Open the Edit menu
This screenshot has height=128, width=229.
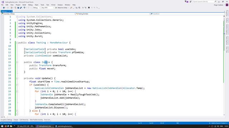pyautogui.click(x=7, y=5)
